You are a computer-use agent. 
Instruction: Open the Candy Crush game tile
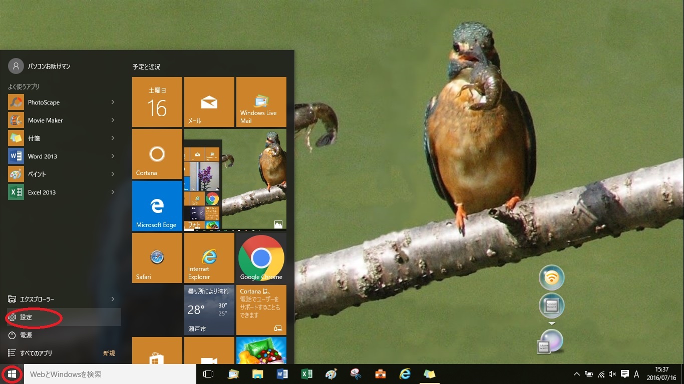[x=261, y=350]
